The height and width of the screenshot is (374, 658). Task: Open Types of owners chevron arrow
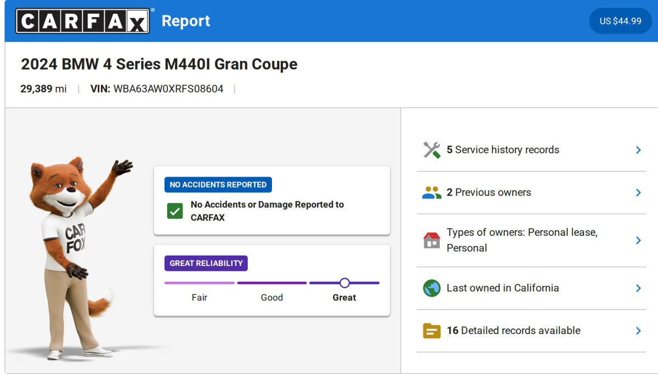pyautogui.click(x=638, y=240)
